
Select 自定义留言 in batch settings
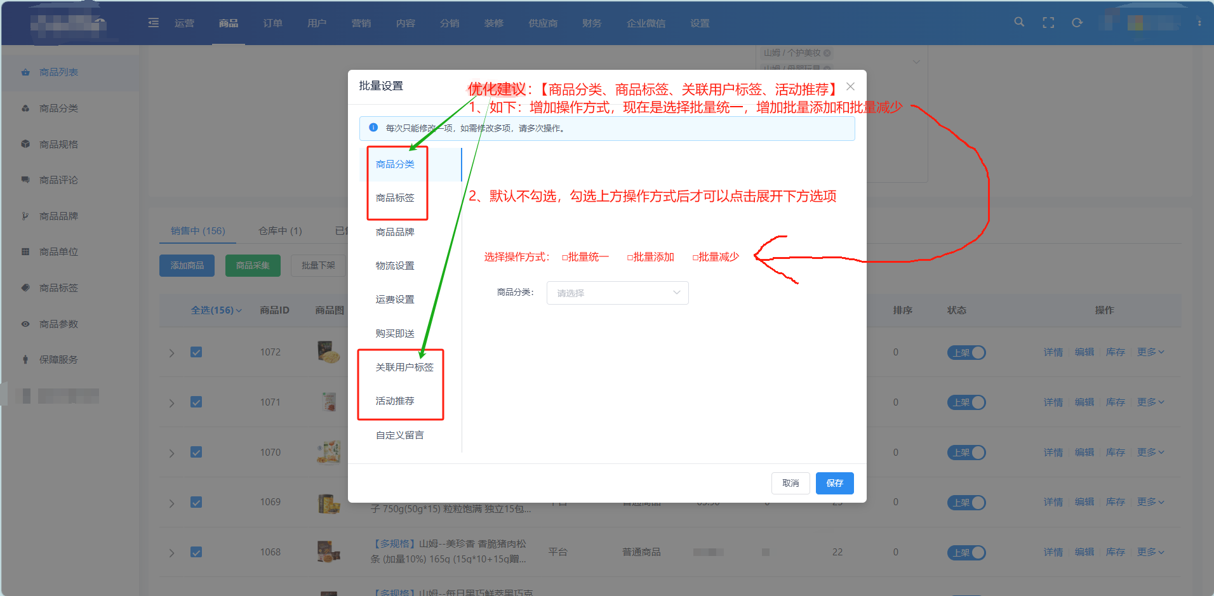coord(400,435)
